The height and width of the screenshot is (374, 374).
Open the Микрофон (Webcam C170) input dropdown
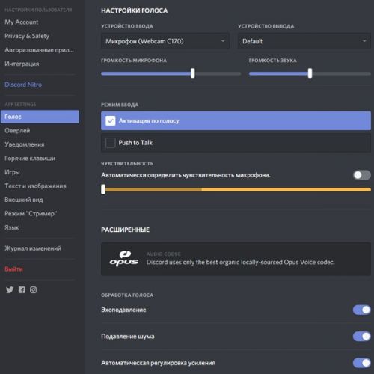(x=165, y=41)
